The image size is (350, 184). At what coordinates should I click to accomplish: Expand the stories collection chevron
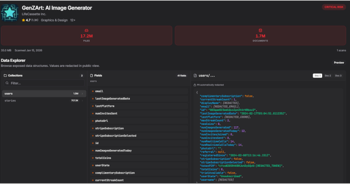82,101
